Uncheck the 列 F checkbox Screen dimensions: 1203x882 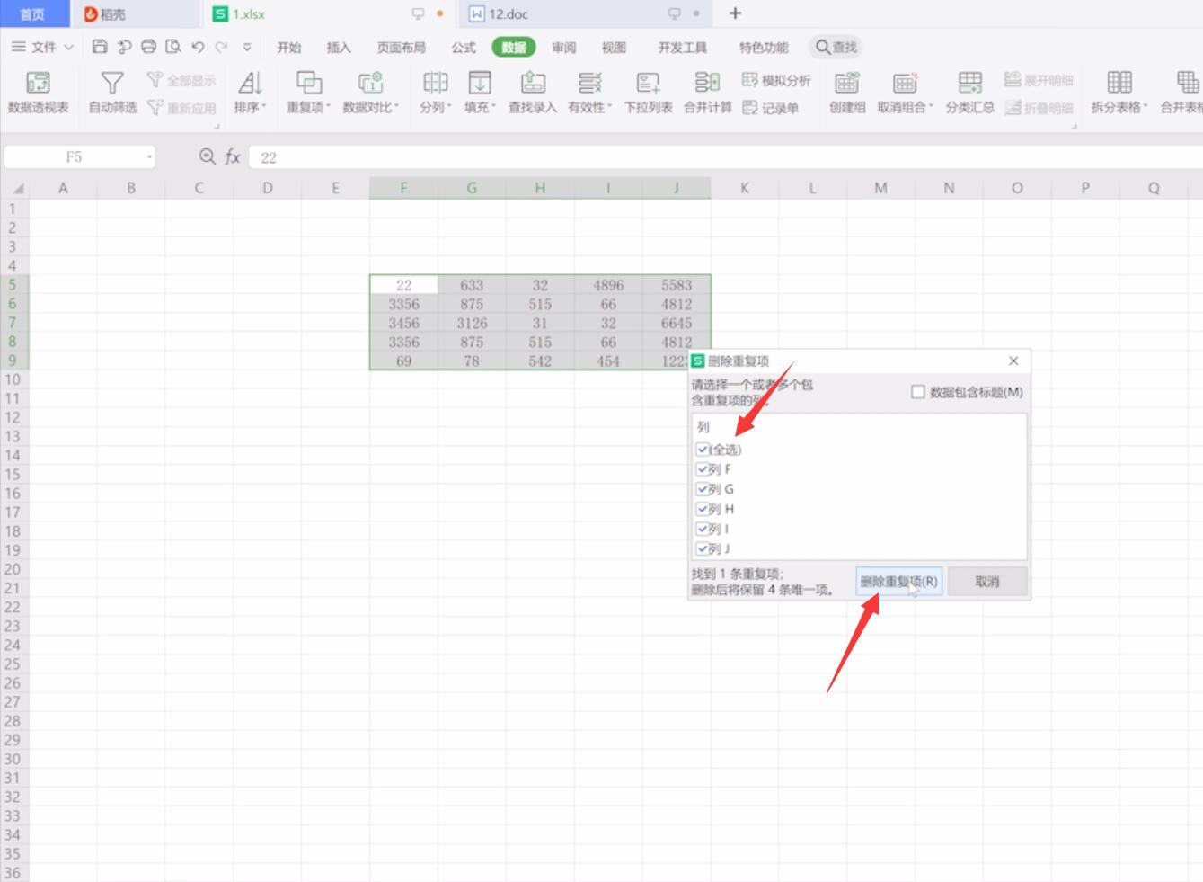tap(703, 469)
